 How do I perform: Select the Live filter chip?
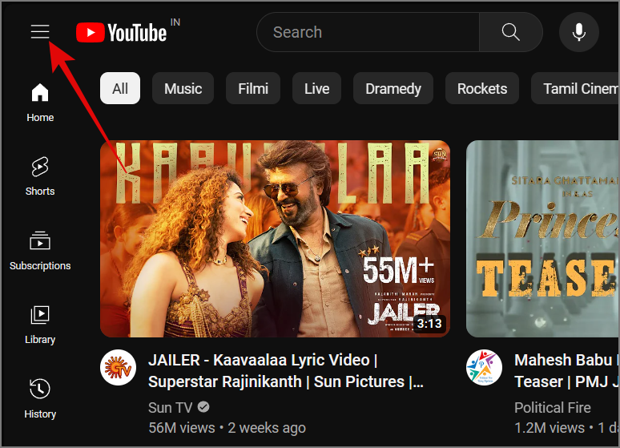click(x=316, y=88)
